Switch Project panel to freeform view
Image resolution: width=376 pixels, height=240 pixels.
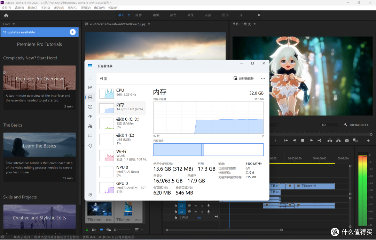pyautogui.click(x=109, y=230)
